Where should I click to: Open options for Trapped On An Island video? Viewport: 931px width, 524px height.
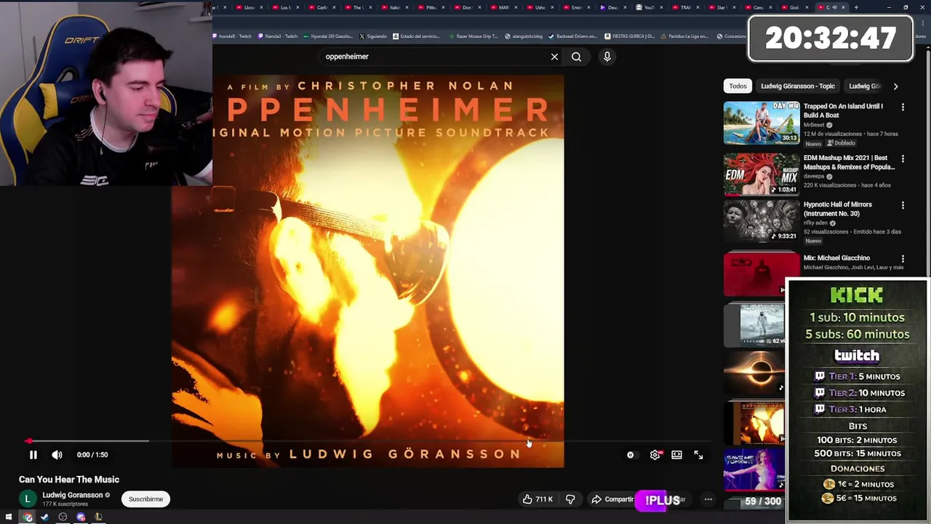pos(903,107)
